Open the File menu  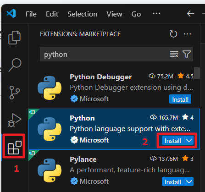pyautogui.click(x=31, y=14)
